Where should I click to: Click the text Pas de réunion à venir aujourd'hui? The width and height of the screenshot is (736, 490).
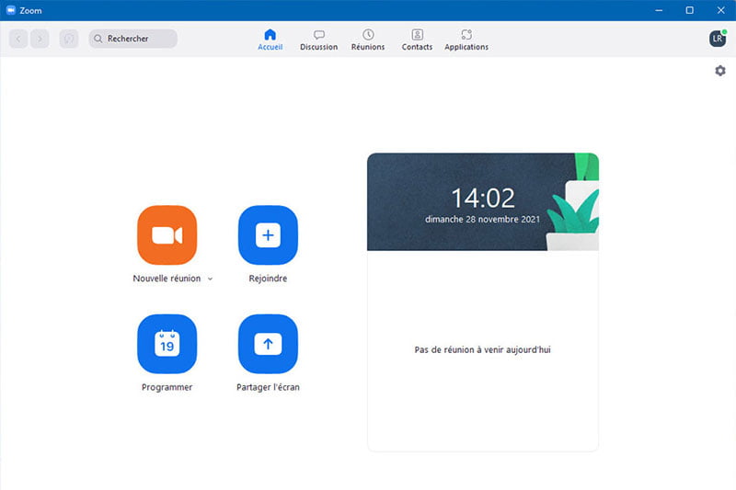click(482, 349)
